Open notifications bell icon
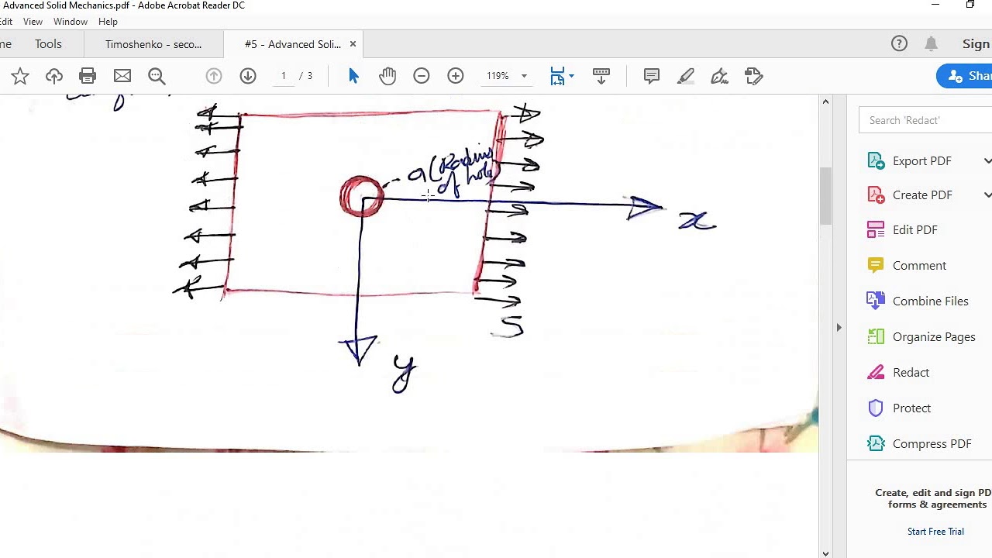The width and height of the screenshot is (992, 558). coord(932,44)
